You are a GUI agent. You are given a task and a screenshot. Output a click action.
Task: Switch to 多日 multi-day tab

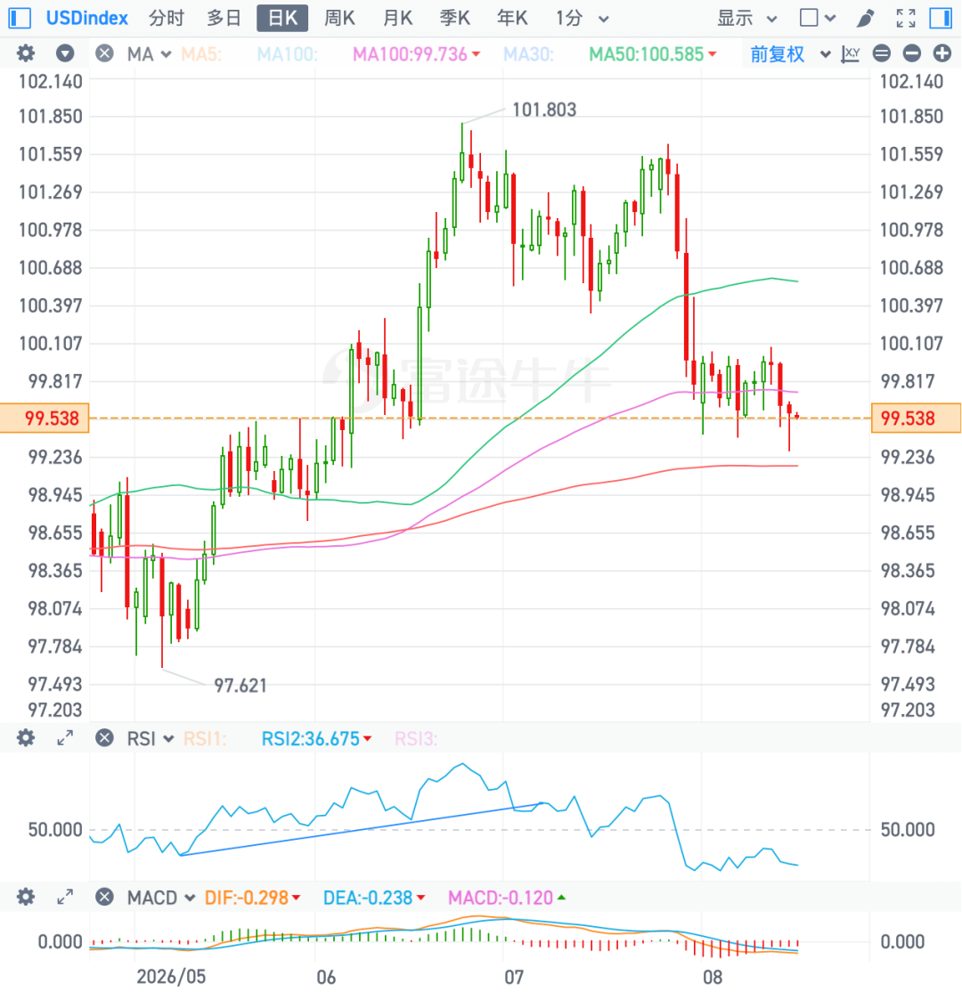click(x=224, y=19)
